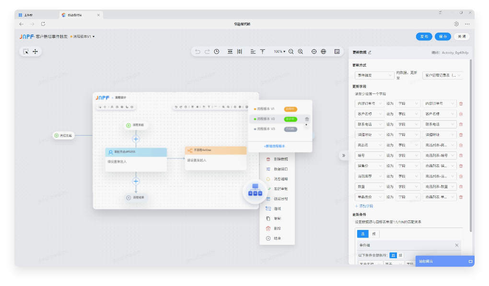The image size is (489, 286).
Task: Open the 商品列表-编号 source dropdown
Action: pos(440,156)
